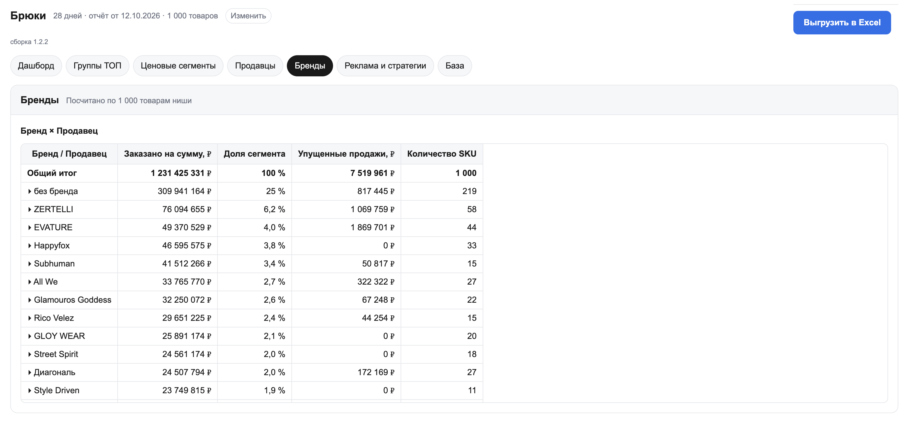Export report with Выгрузить в Excel
This screenshot has width=908, height=437.
(842, 23)
